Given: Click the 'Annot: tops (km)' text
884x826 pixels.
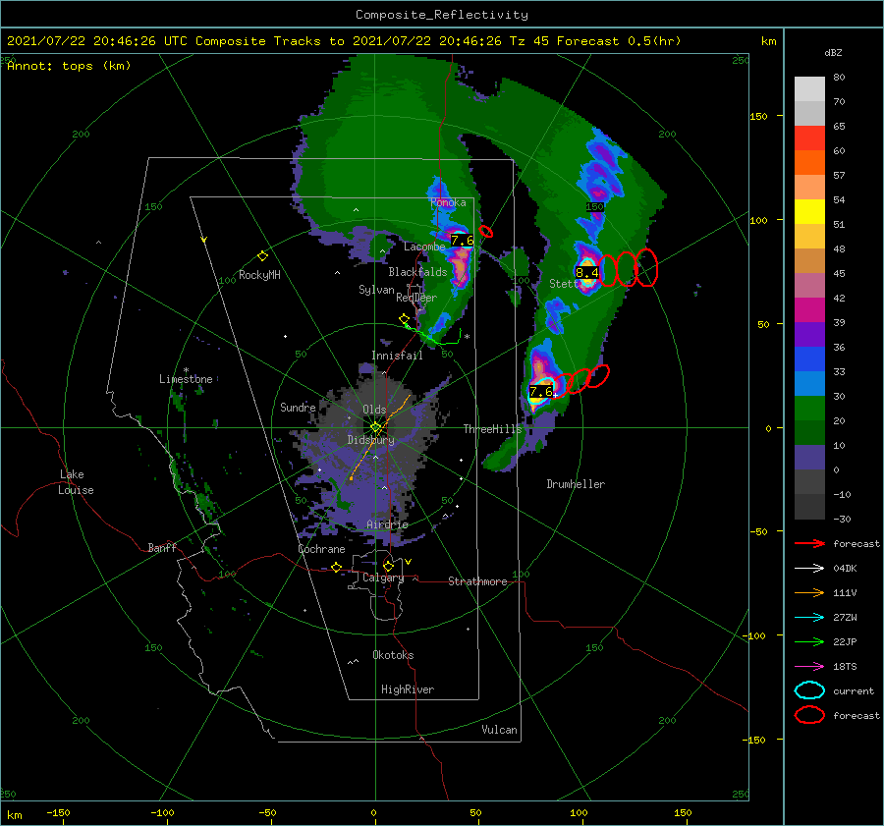Looking at the screenshot, I should click(x=69, y=66).
